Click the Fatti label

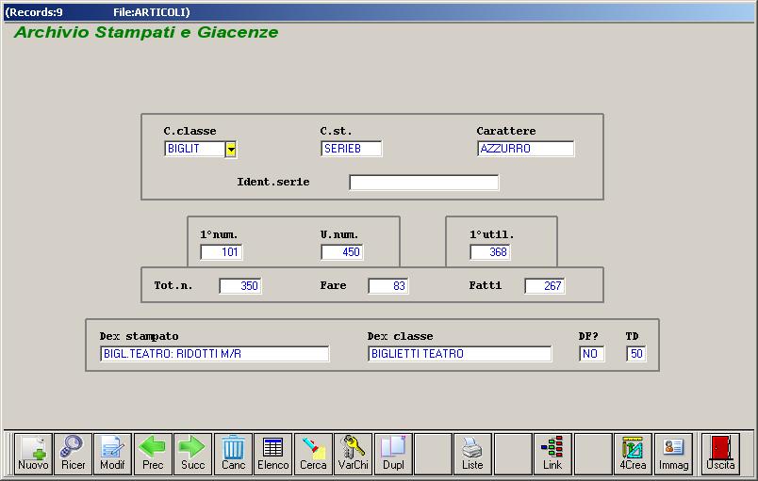pyautogui.click(x=486, y=285)
